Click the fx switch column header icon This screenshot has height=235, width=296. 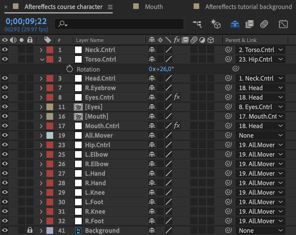[x=177, y=40]
